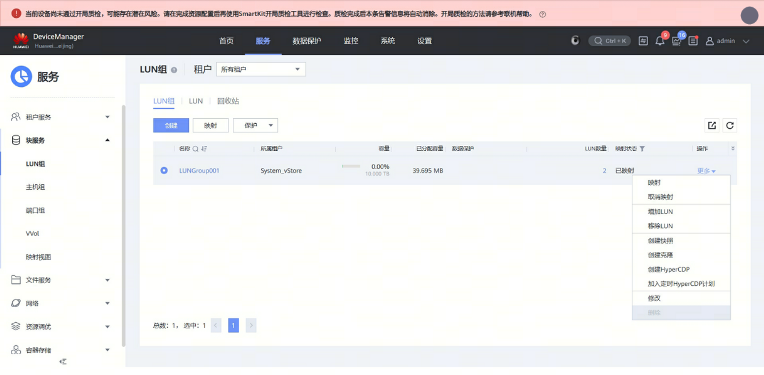The image size is (764, 375).
Task: Open 监控 in the top navigation
Action: [x=351, y=41]
